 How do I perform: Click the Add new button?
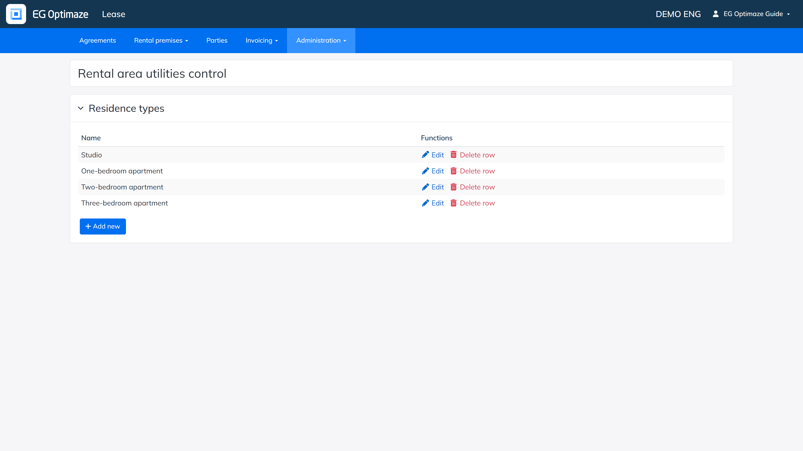(x=103, y=226)
